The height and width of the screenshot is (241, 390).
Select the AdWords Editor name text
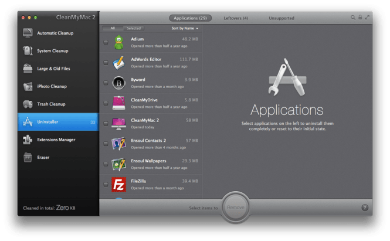pos(146,59)
